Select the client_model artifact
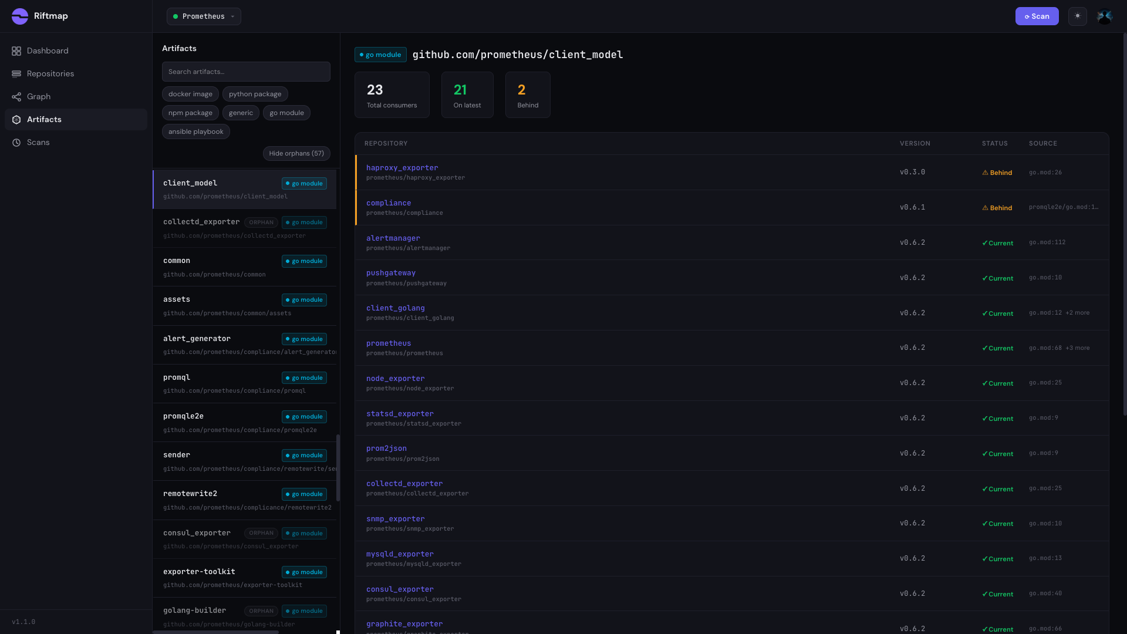1127x634 pixels. tap(245, 190)
